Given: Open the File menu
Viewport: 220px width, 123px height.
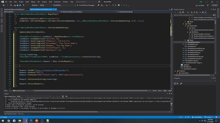Looking at the screenshot, I should tap(6, 2).
